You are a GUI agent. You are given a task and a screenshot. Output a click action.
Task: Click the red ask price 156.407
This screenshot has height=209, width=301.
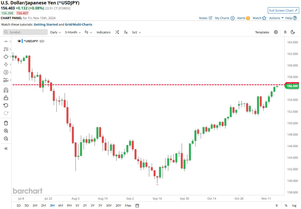click(22, 13)
